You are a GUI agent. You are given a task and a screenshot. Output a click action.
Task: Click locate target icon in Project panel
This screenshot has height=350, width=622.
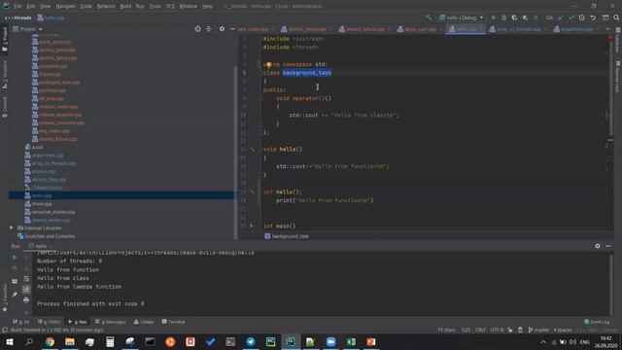(x=197, y=29)
